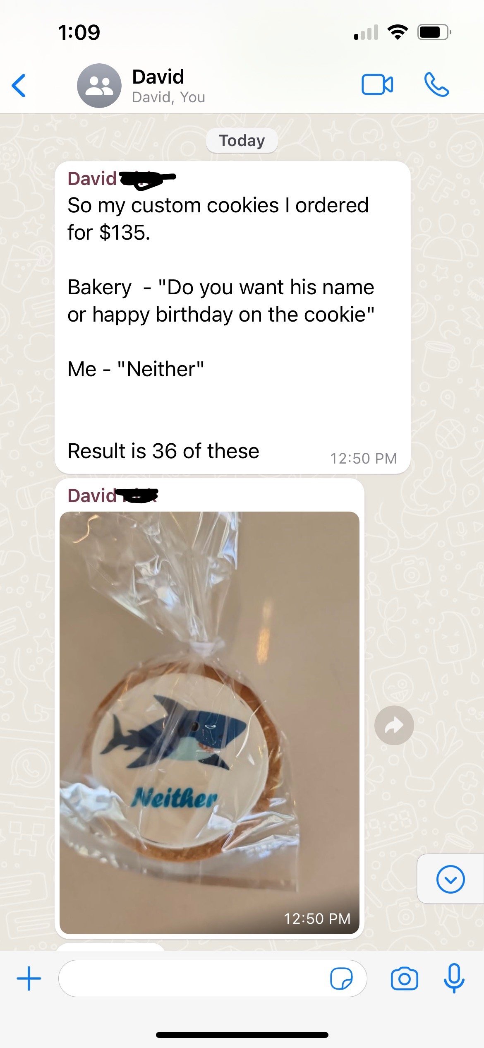
Task: Jump to latest messages with down chevron
Action: (x=450, y=879)
